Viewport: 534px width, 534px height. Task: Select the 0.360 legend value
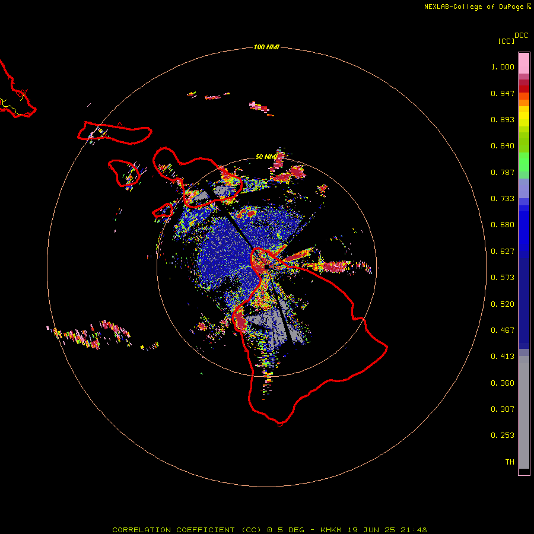pyautogui.click(x=503, y=383)
